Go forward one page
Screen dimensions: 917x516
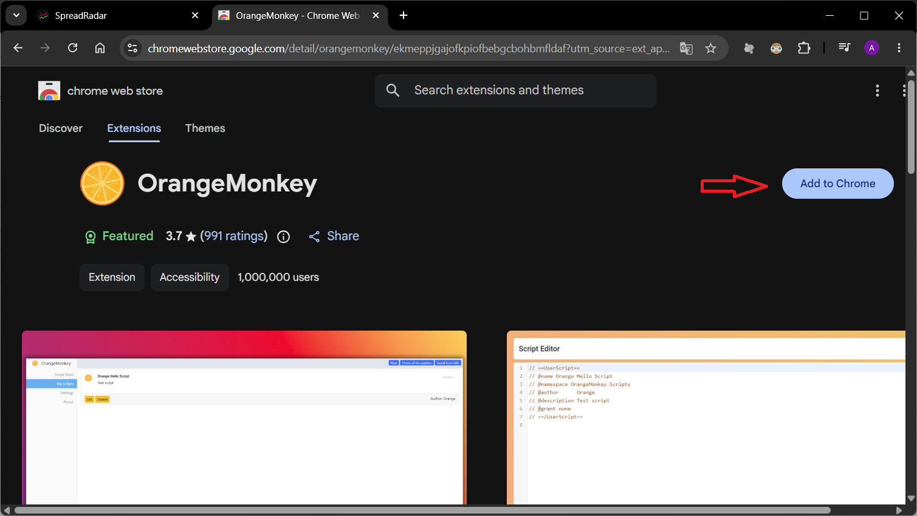45,48
